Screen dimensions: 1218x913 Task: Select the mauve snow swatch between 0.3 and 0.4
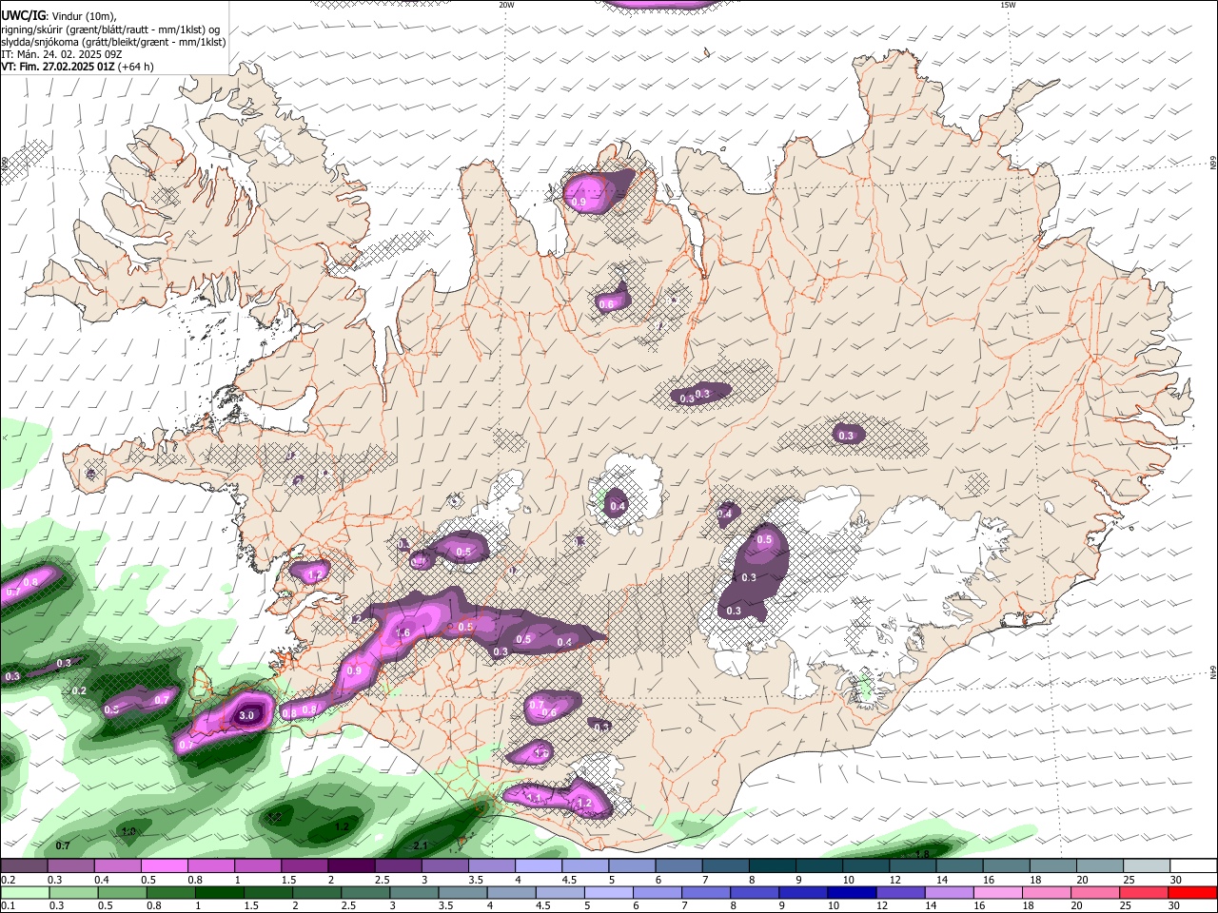(x=71, y=865)
